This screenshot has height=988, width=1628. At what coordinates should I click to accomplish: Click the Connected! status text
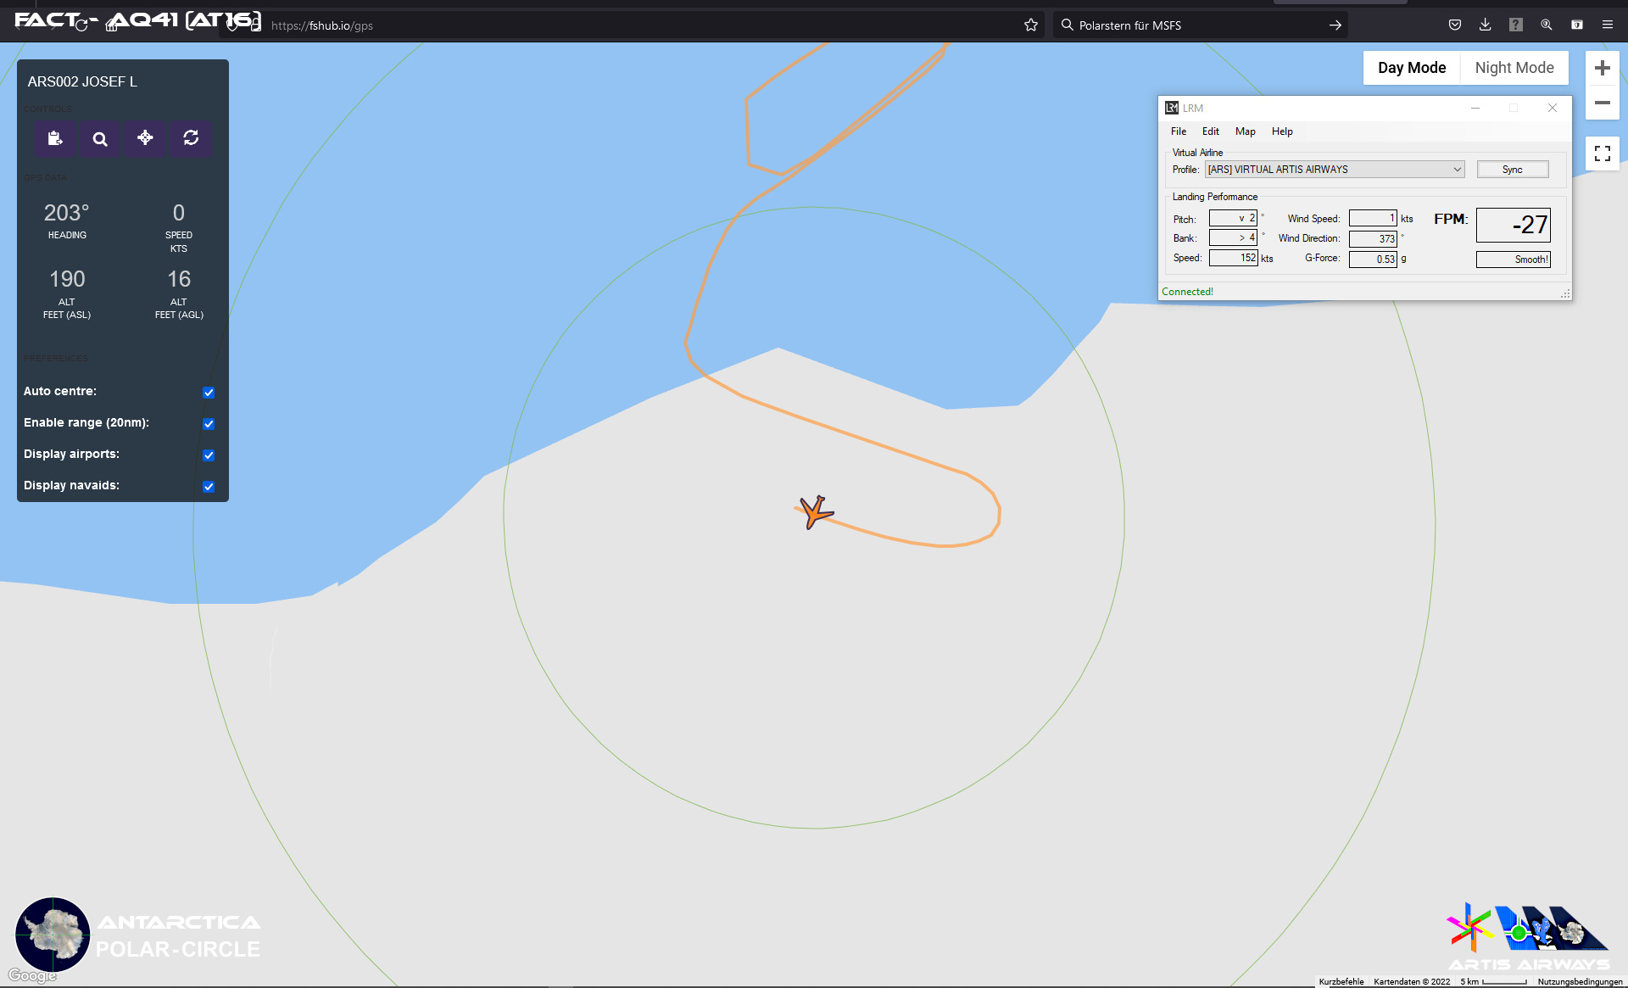click(1187, 292)
